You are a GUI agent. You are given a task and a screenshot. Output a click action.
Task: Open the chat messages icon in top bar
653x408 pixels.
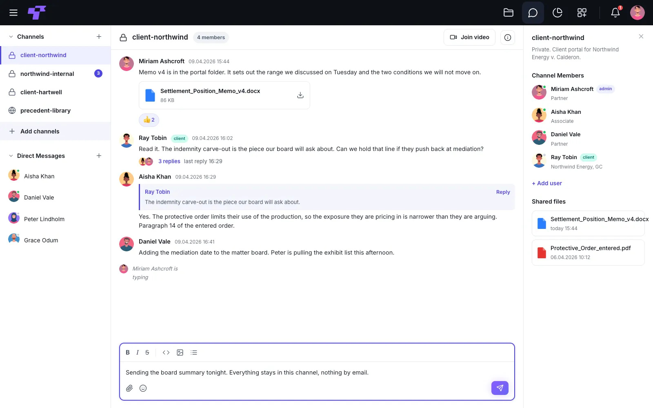(533, 13)
